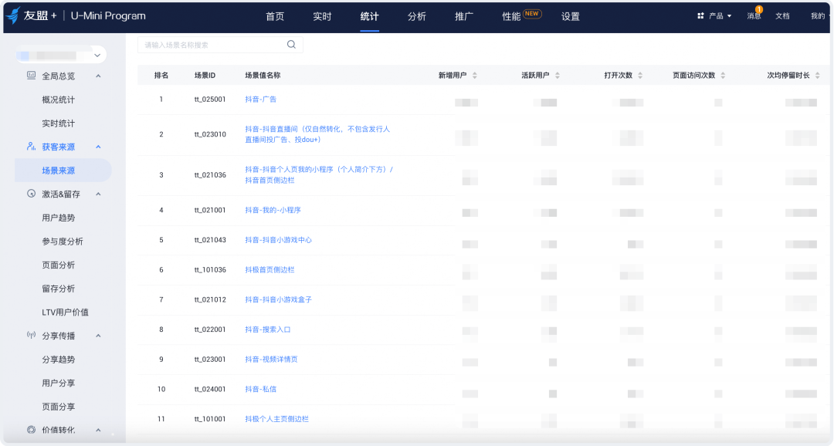Collapse the 分享传播 section chevron
This screenshot has height=446, width=834.
click(98, 336)
